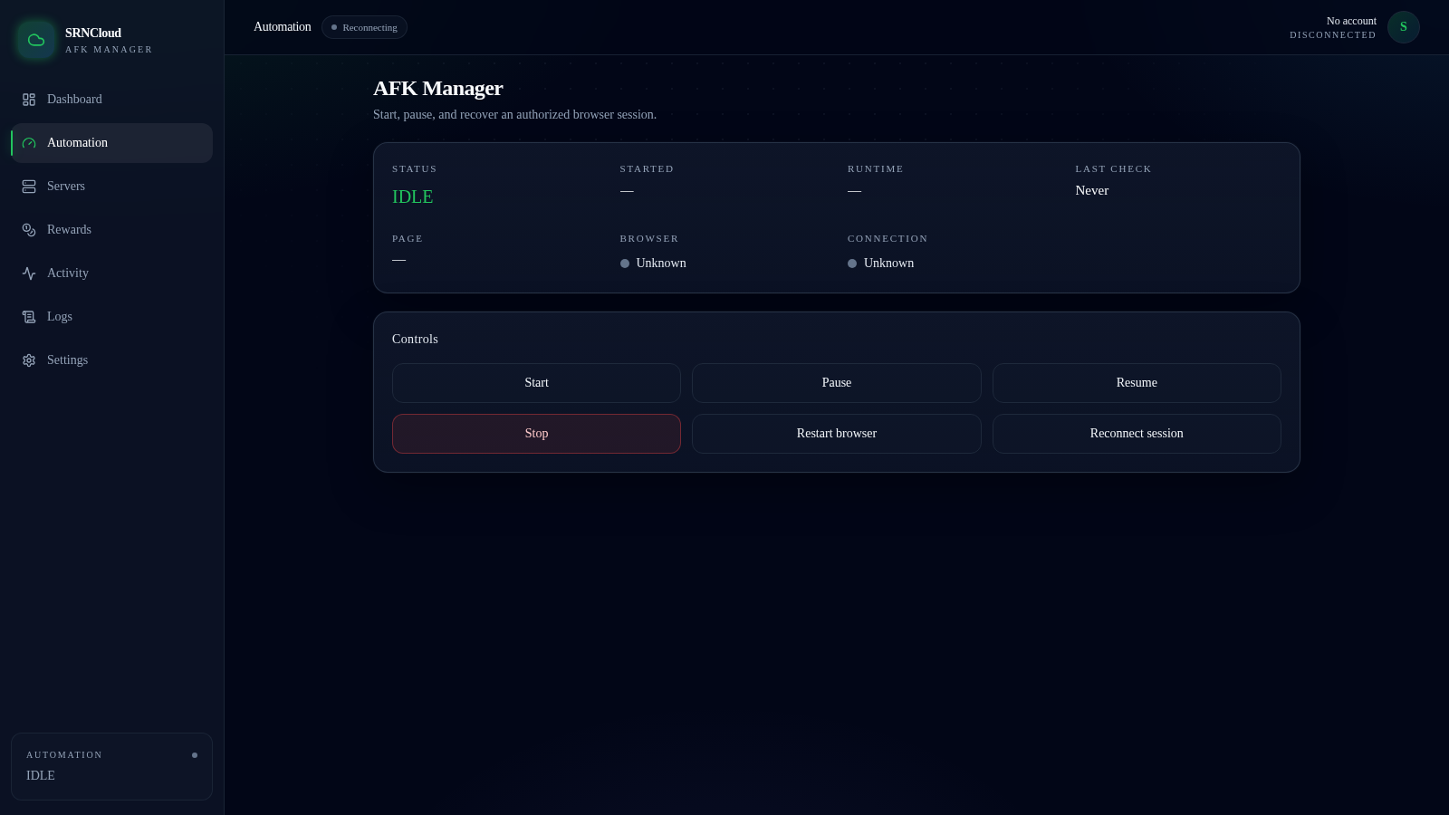
Task: Click the Pause button
Action: click(x=837, y=383)
